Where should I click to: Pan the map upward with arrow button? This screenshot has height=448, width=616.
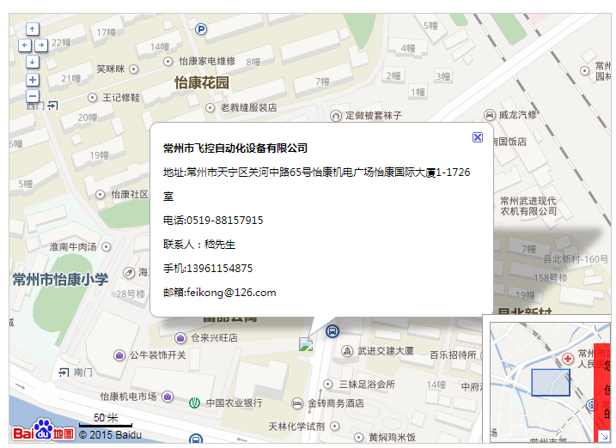(x=33, y=29)
